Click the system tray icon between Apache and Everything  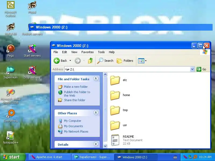point(190,157)
